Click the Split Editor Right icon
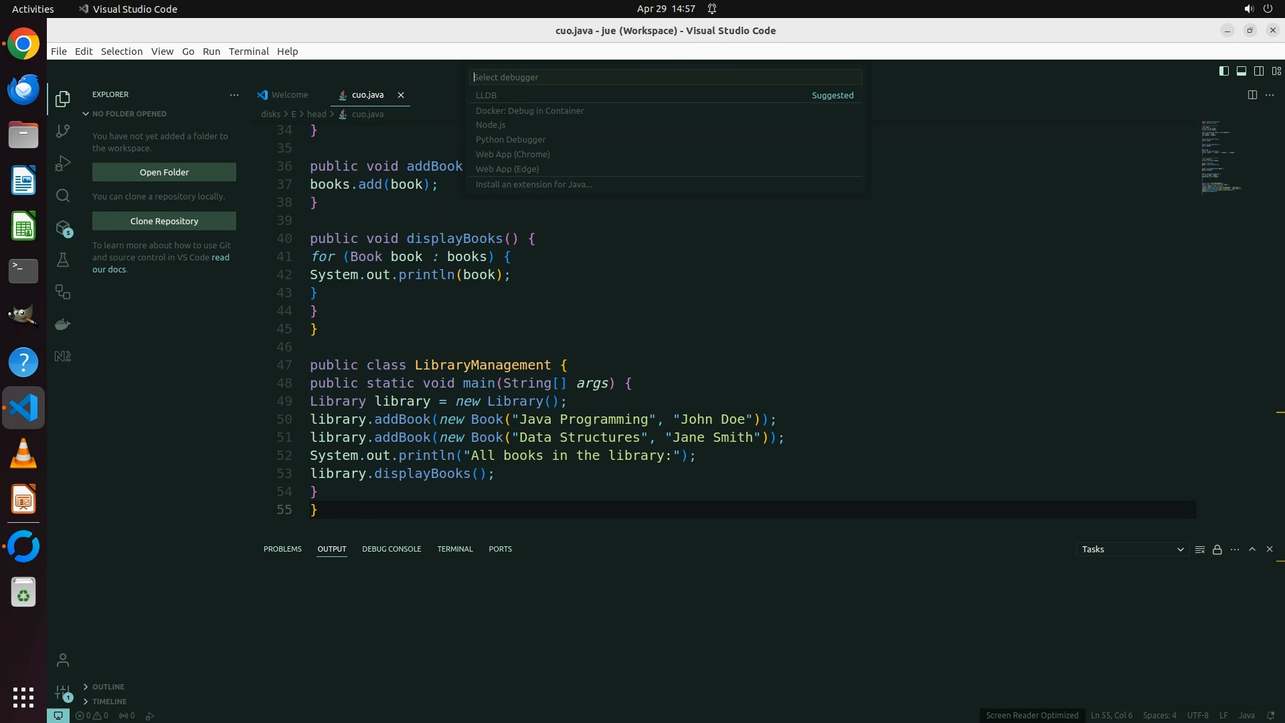 tap(1252, 95)
